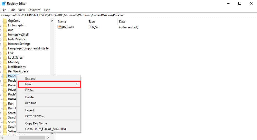Screen dimensions: 257x140
Task: Expand the ImmersiveShell key arrow
Action: [1, 35]
